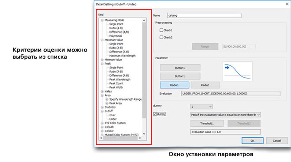The height and width of the screenshot is (162, 291).
Task: Enable the Check2 checkbox
Action: 161,38
